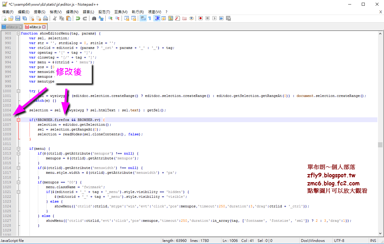Close the document with the menu-bar X

381,12
